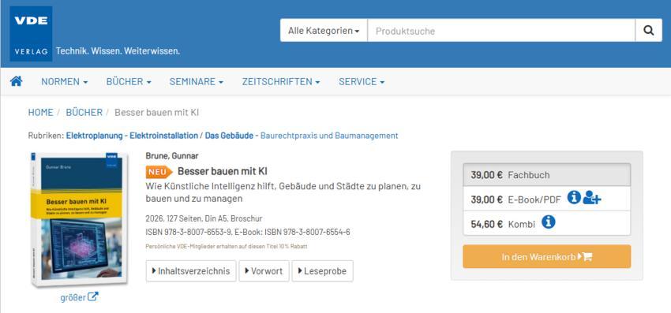Image resolution: width=671 pixels, height=313 pixels.
Task: Expand the ZEITSCHRIFTEN menu
Action: tap(281, 82)
